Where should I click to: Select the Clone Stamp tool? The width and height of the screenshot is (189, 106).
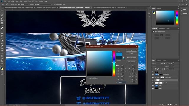pos(2,33)
